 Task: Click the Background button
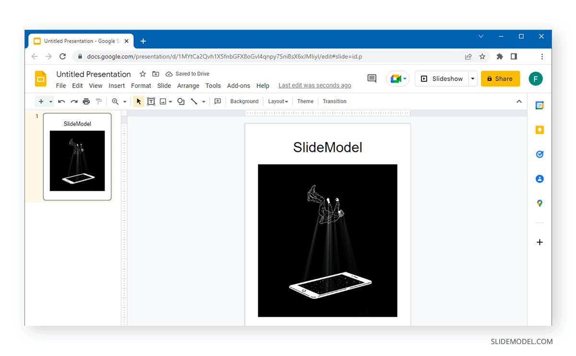click(x=244, y=102)
